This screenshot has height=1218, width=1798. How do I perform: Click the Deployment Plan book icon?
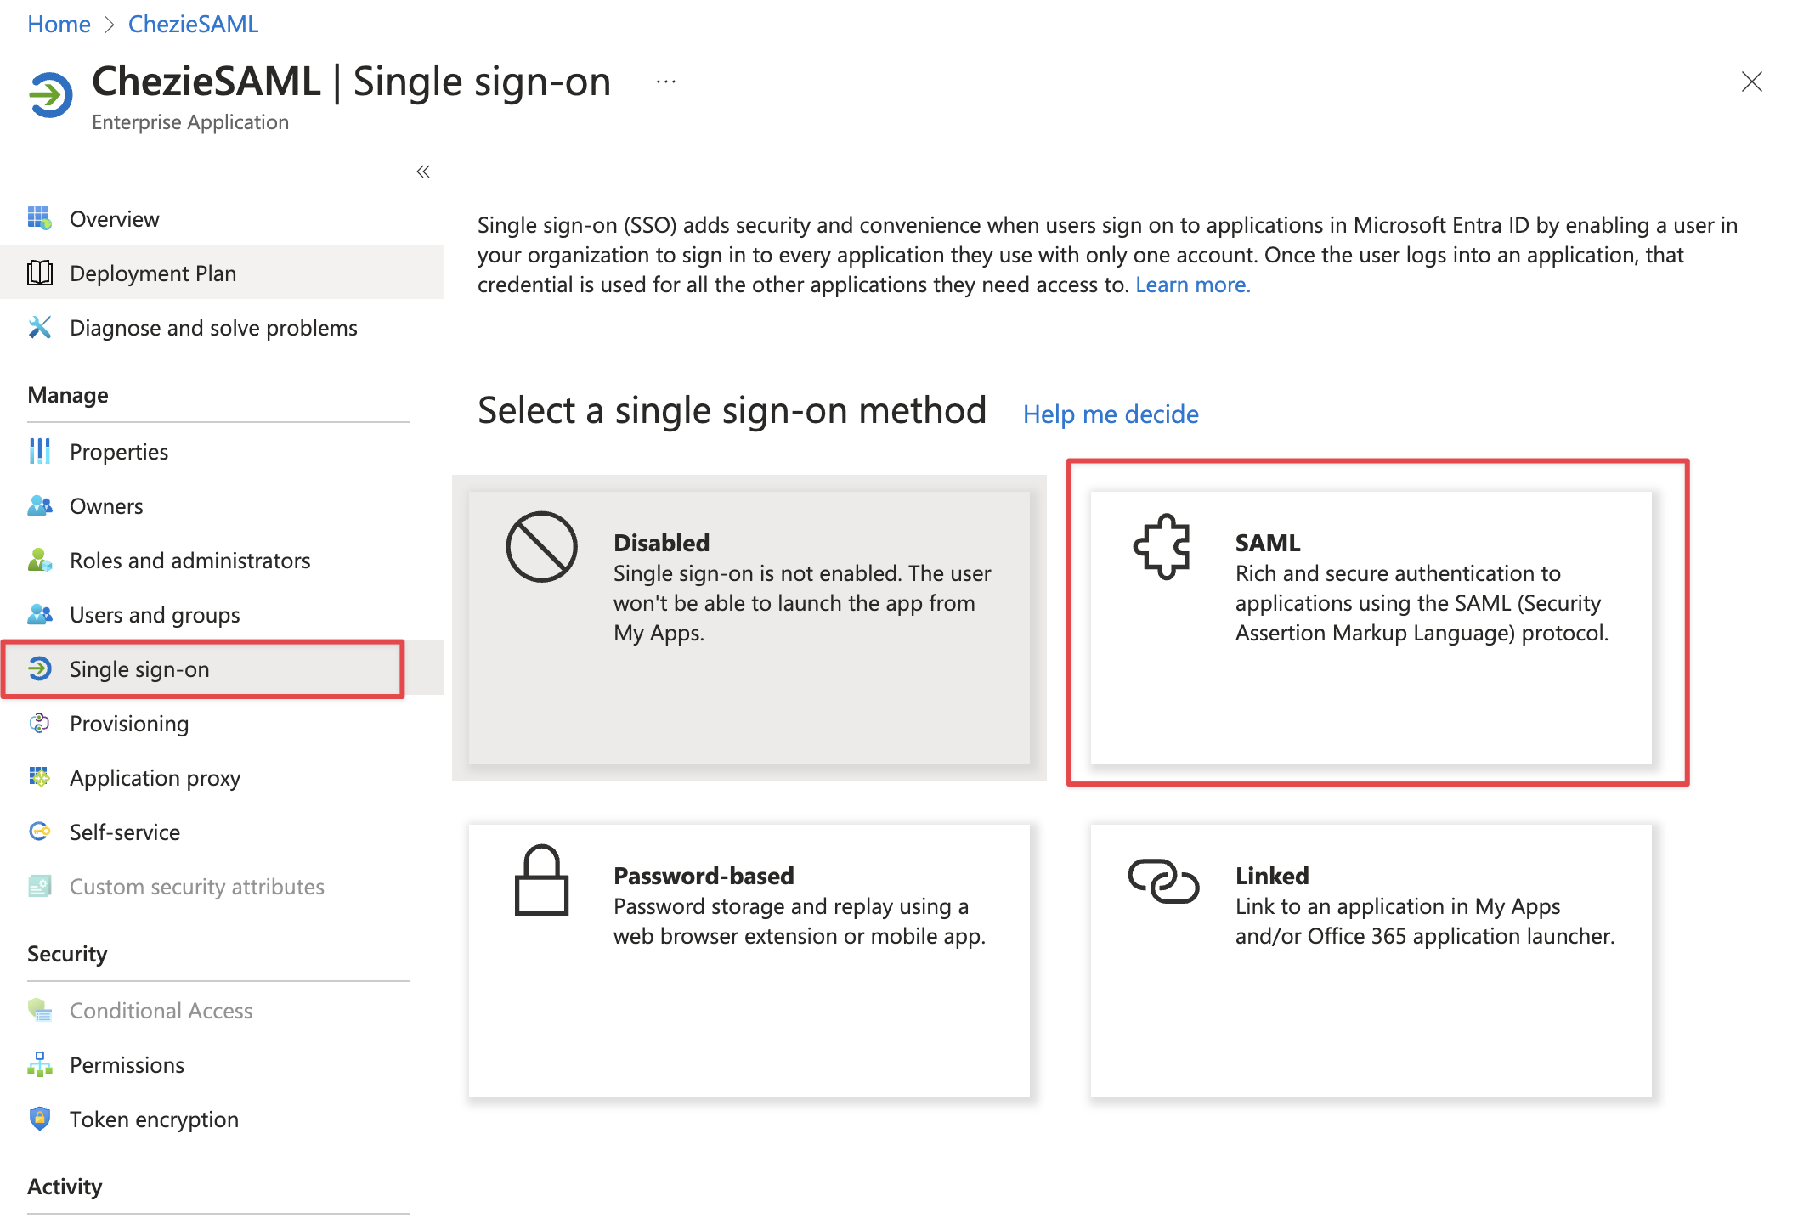point(39,273)
